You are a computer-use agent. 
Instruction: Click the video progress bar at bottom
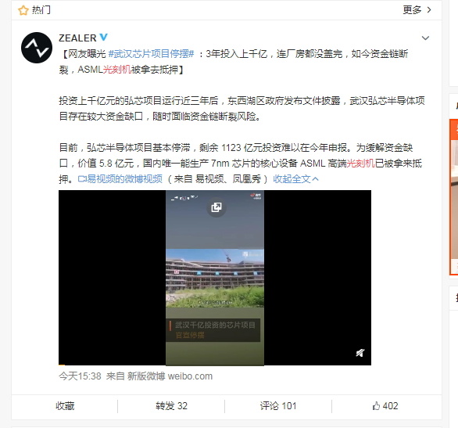tap(215, 365)
